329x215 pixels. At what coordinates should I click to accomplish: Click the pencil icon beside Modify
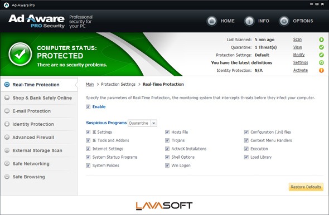click(321, 55)
